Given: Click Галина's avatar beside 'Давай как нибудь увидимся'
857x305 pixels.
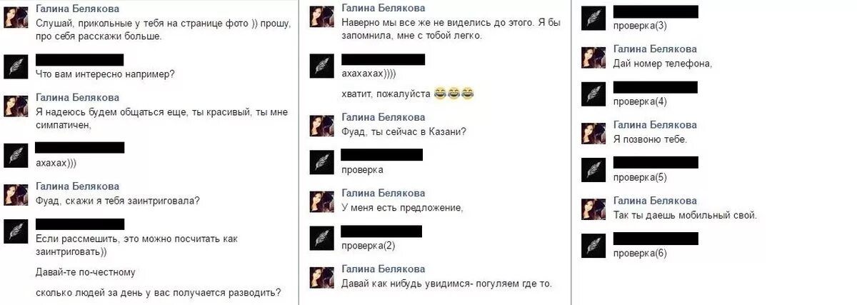Looking at the screenshot, I should point(322,277).
